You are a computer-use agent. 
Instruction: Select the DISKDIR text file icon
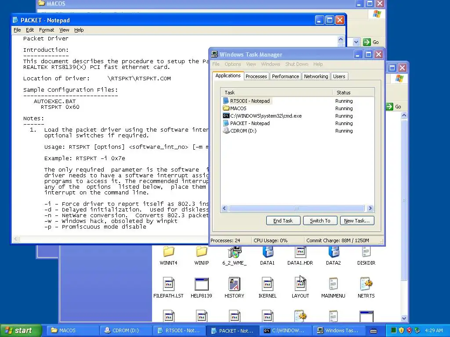366,252
